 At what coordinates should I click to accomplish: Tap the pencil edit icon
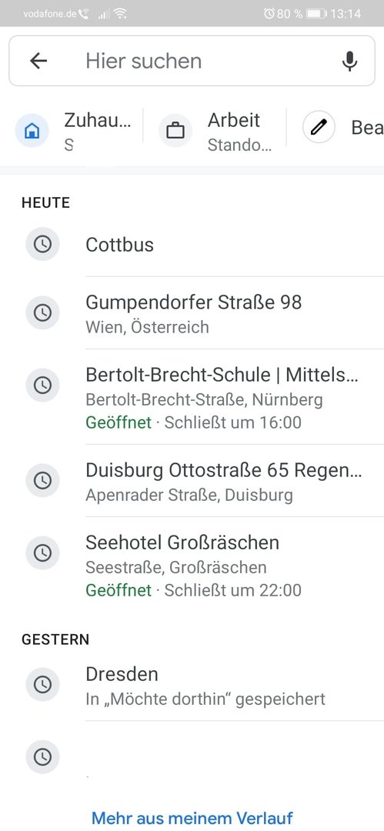(319, 128)
